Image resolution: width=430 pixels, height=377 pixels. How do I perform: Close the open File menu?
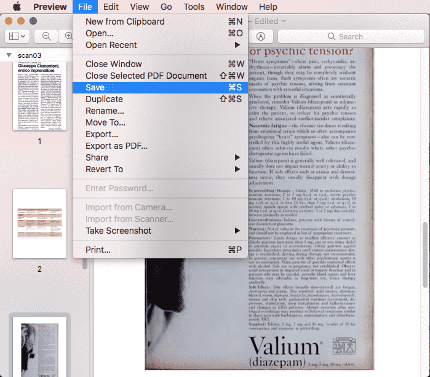point(85,7)
